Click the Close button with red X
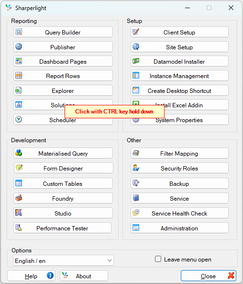 [209, 276]
